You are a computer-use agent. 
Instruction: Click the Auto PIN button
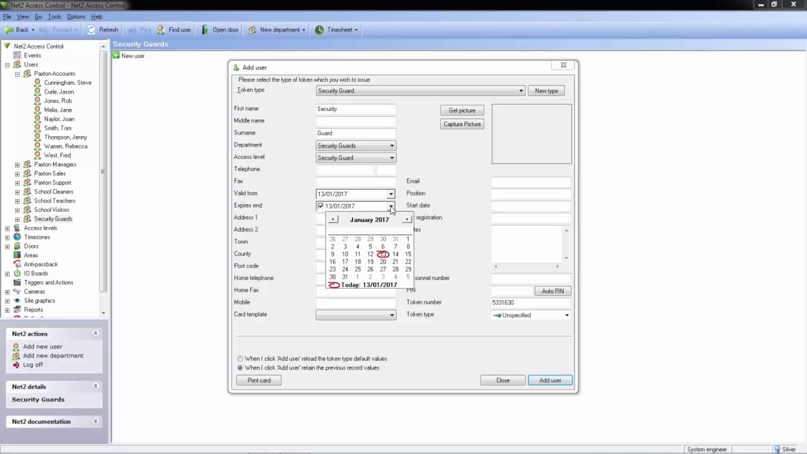[552, 291]
